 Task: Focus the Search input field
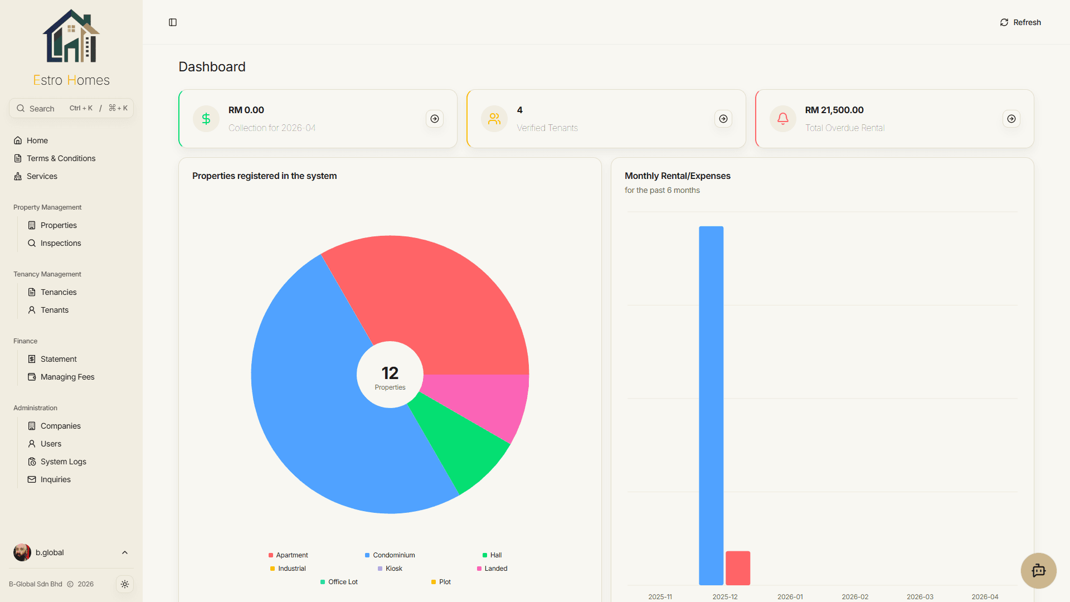[71, 108]
